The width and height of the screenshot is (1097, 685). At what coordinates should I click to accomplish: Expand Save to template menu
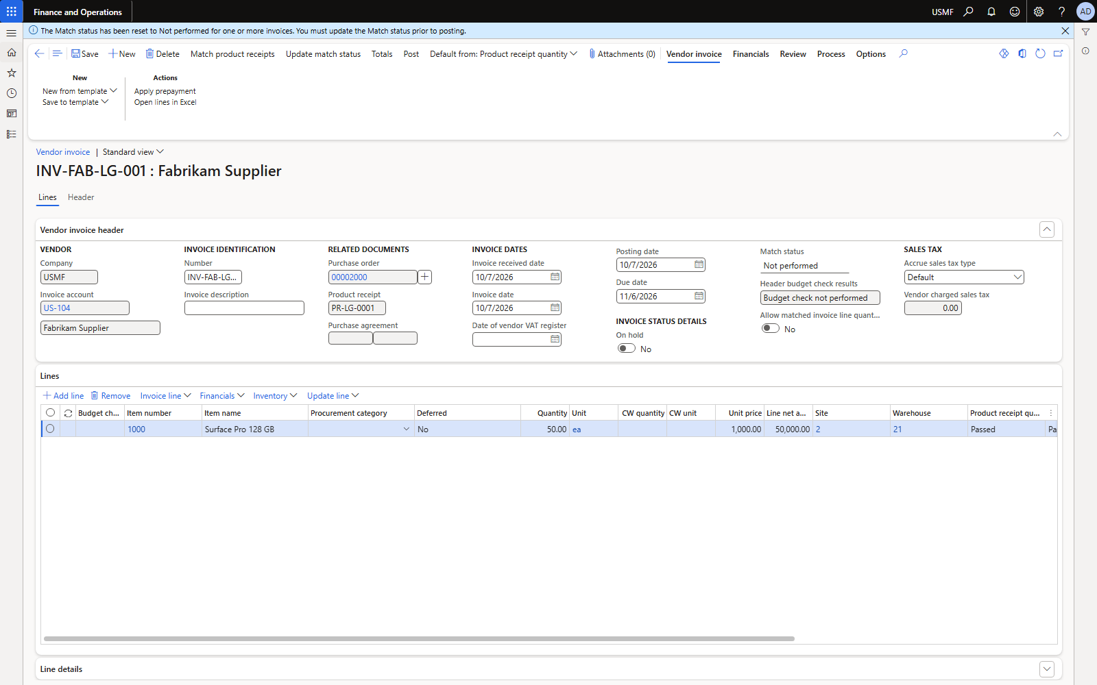pyautogui.click(x=75, y=102)
